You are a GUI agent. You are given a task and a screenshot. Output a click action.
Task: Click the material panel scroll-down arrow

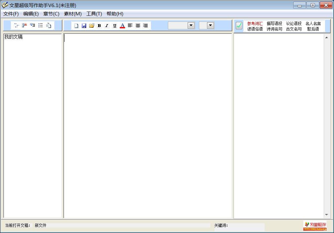[x=326, y=215]
